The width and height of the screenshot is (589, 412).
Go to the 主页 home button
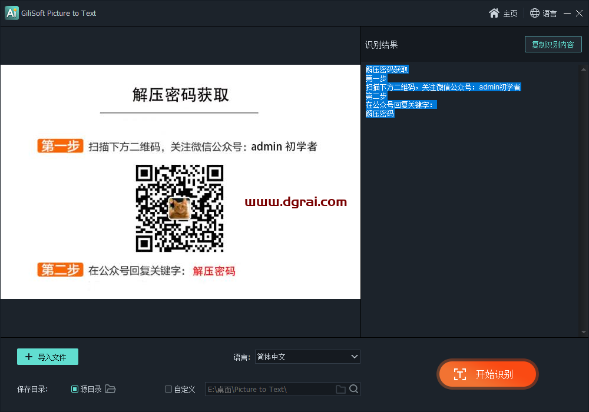(x=503, y=14)
